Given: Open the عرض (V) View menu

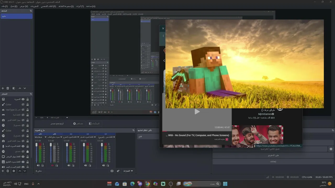Looking at the screenshot, I should click(x=24, y=6).
